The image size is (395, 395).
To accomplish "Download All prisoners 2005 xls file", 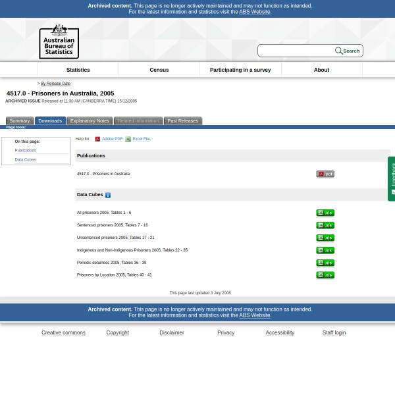I will pyautogui.click(x=325, y=213).
